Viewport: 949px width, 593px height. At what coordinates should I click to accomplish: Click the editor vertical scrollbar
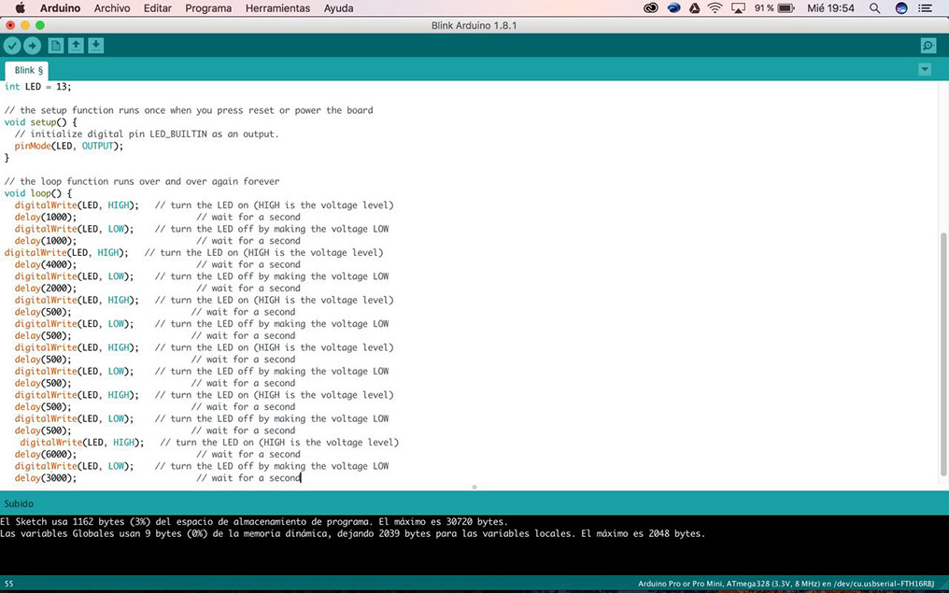[x=943, y=355]
